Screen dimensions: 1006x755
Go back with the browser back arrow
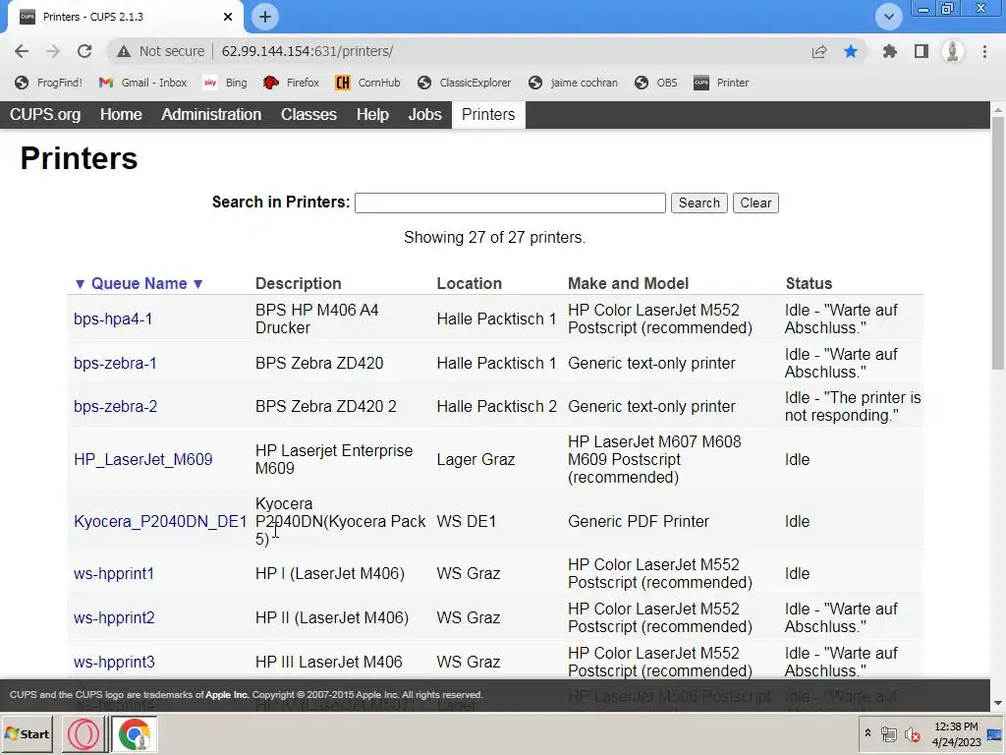click(22, 51)
